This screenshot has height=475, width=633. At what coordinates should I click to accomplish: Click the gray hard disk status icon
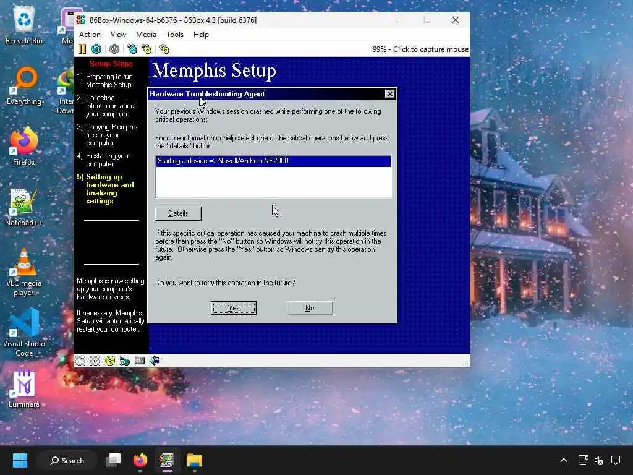tap(140, 361)
